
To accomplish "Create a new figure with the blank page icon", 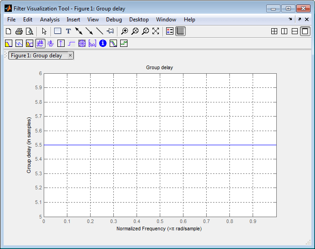I will (x=9, y=31).
